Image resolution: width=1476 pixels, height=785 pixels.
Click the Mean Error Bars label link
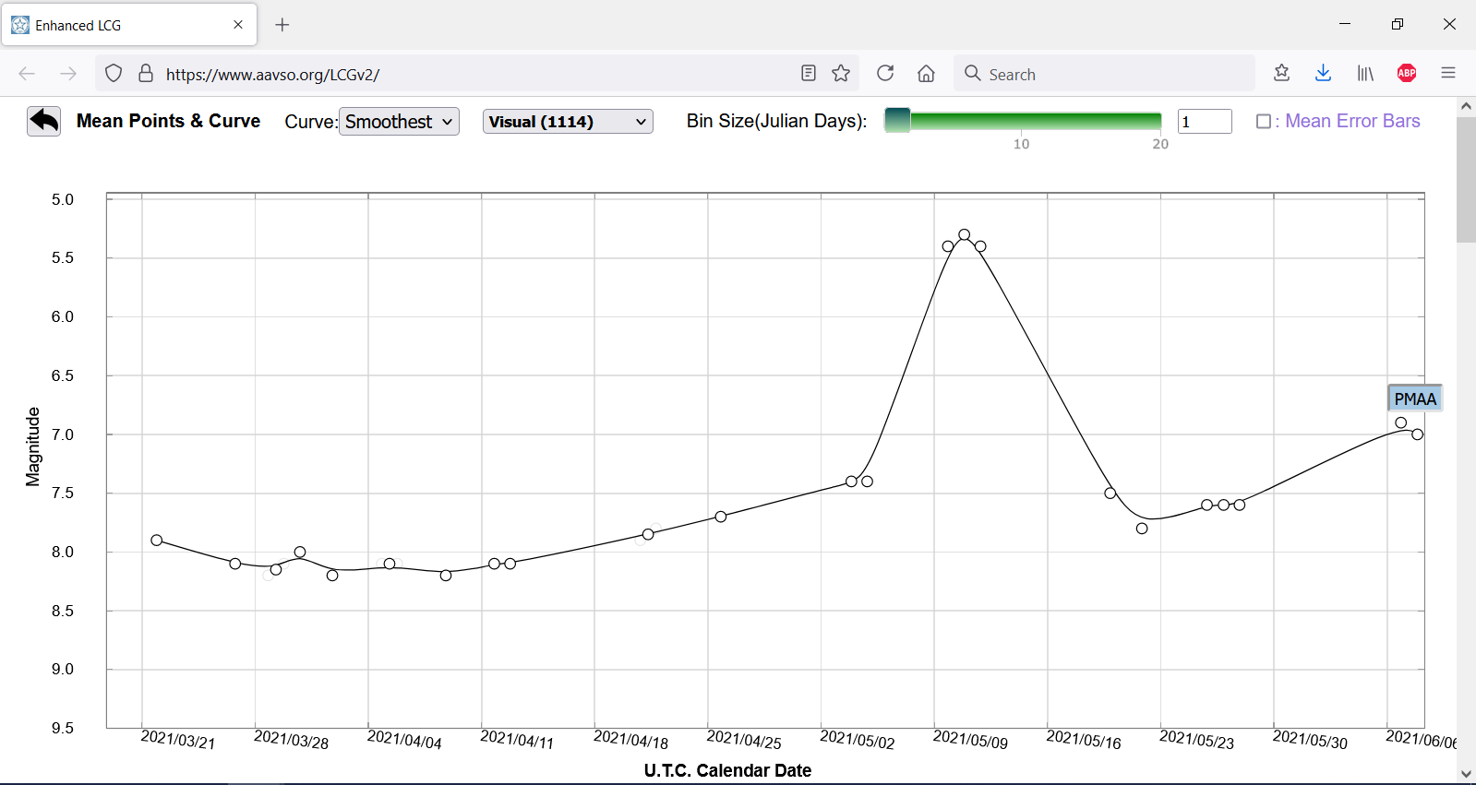(x=1351, y=121)
